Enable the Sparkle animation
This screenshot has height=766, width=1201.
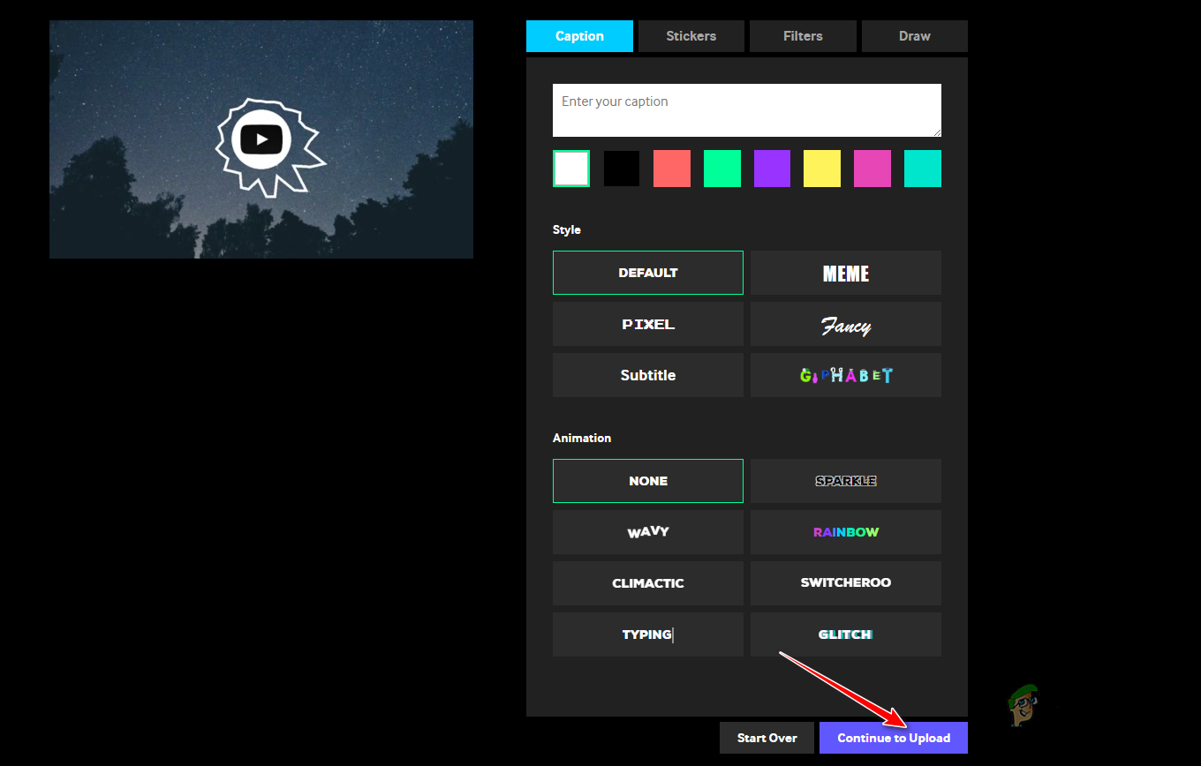coord(845,481)
